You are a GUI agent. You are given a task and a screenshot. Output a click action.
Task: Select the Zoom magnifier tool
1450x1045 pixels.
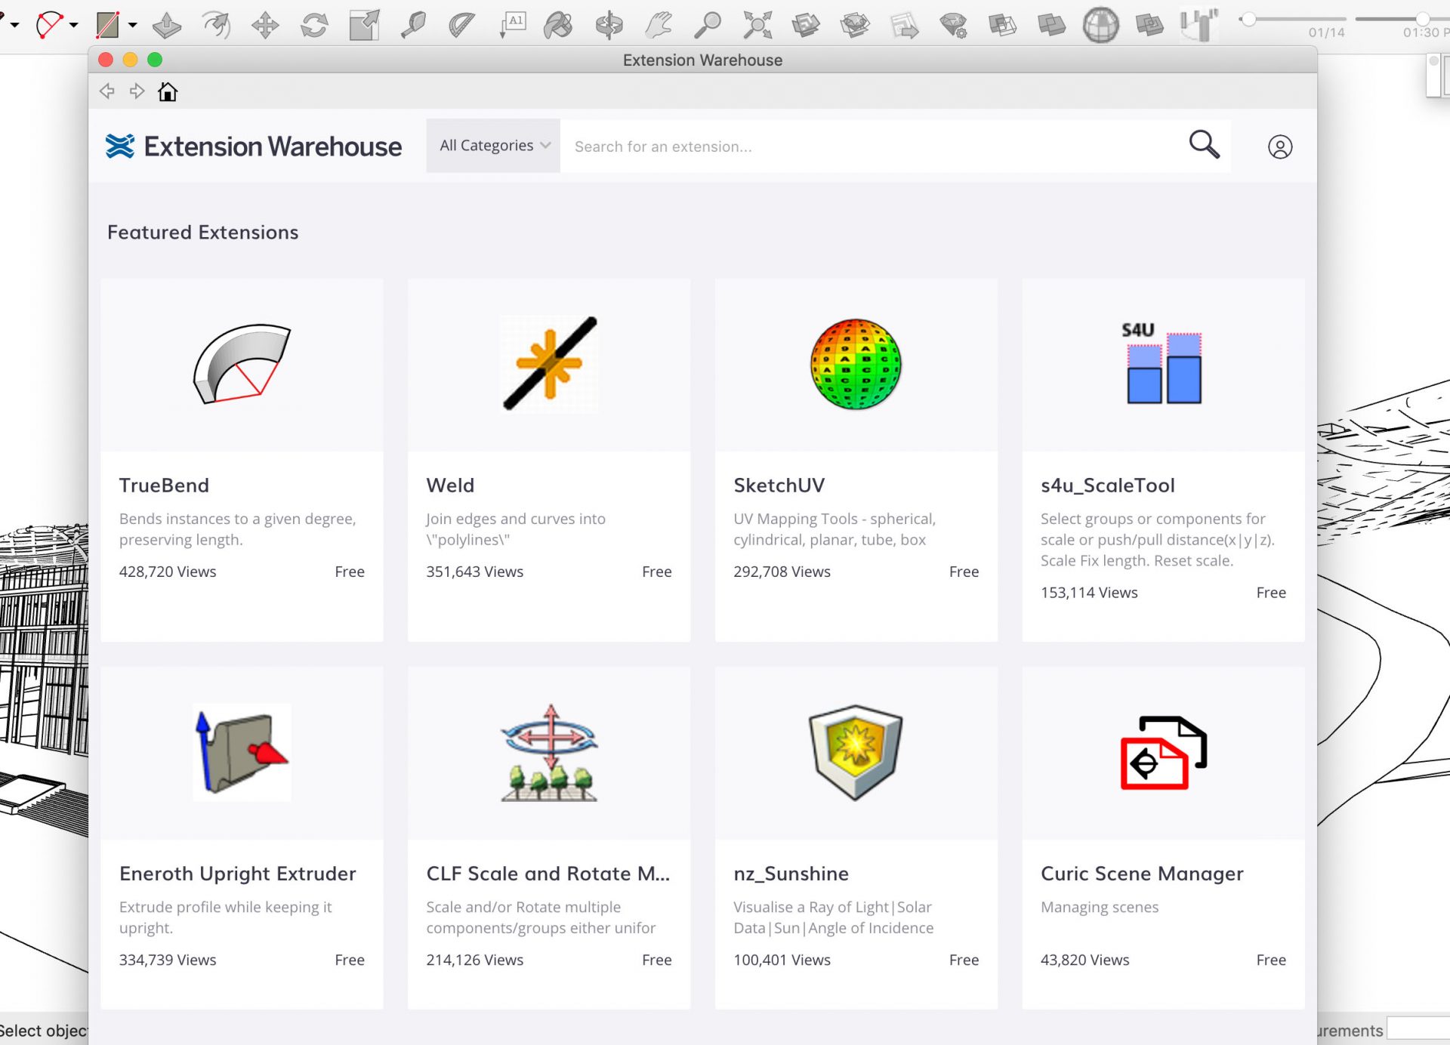tap(708, 25)
